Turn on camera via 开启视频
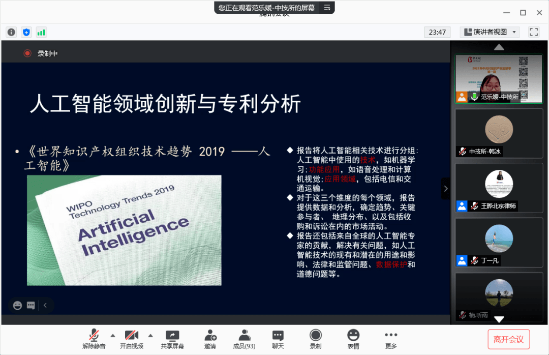The width and height of the screenshot is (549, 355). [x=132, y=339]
